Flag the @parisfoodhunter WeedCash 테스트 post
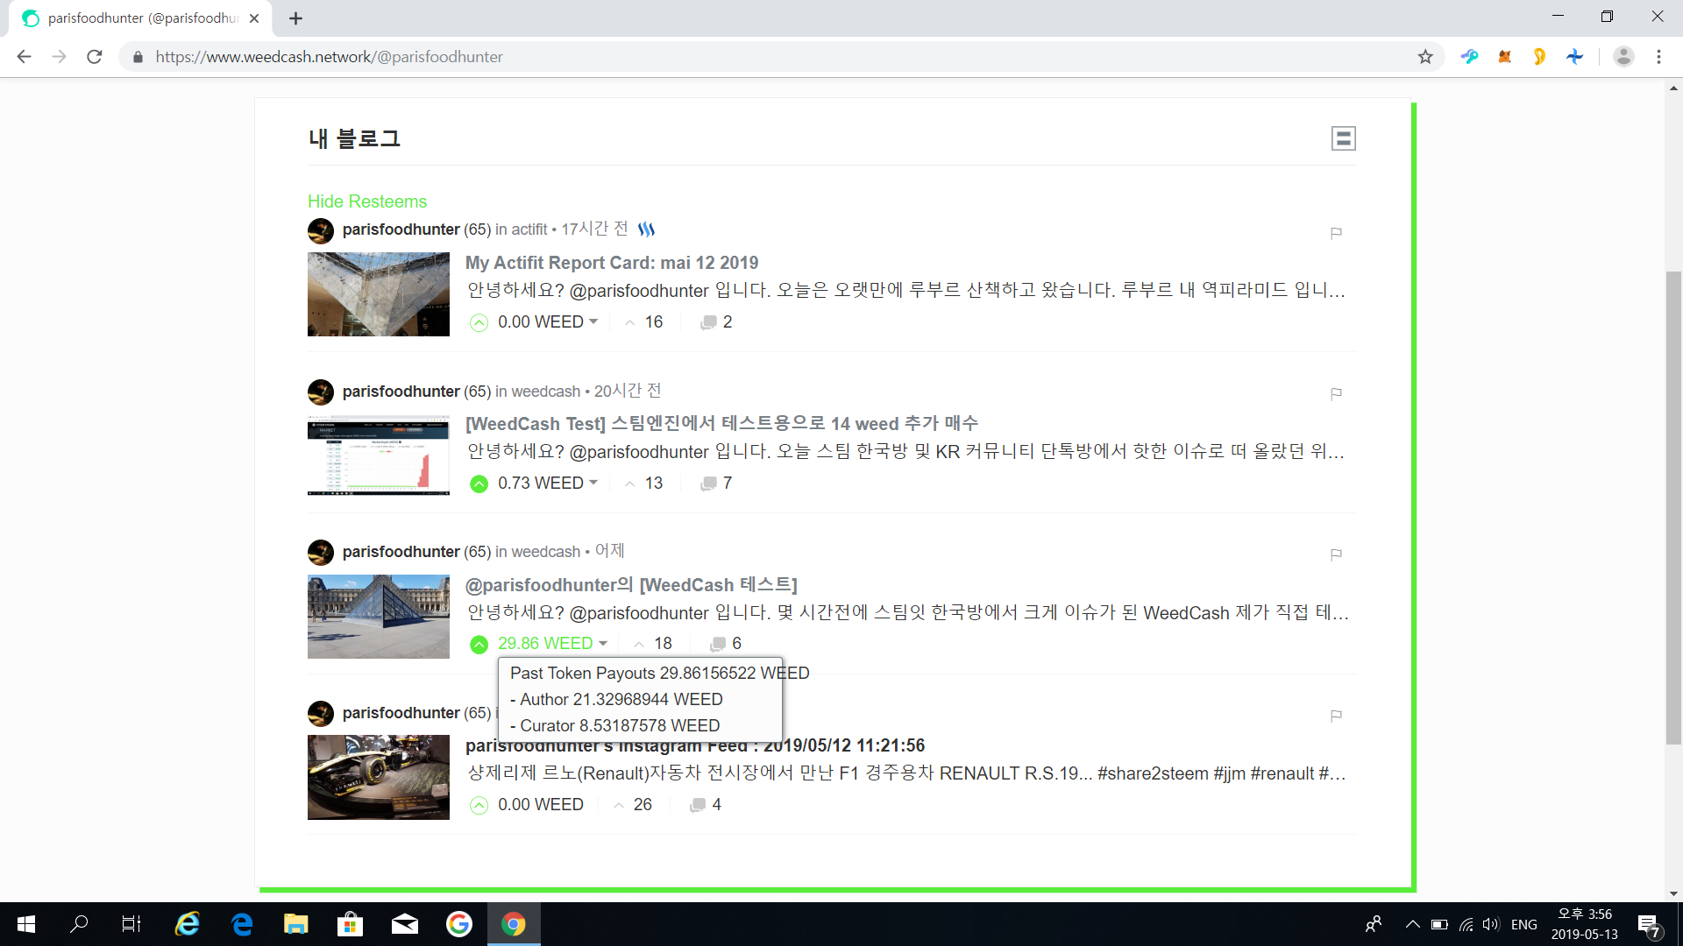 pyautogui.click(x=1336, y=554)
